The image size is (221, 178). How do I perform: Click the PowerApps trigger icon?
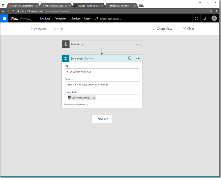66,44
